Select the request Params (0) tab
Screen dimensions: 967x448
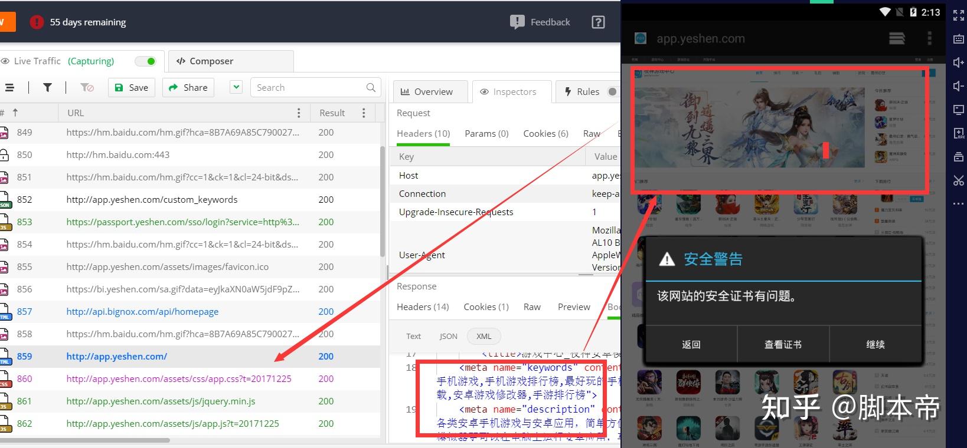click(x=486, y=134)
